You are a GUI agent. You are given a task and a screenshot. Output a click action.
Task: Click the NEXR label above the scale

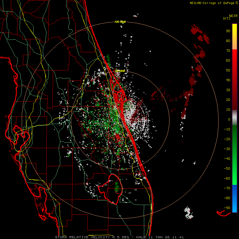pyautogui.click(x=233, y=16)
